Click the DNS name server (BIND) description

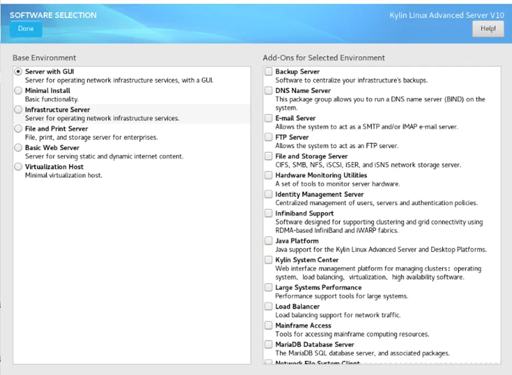[x=380, y=103]
